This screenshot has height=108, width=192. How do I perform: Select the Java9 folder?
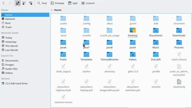[133, 44]
